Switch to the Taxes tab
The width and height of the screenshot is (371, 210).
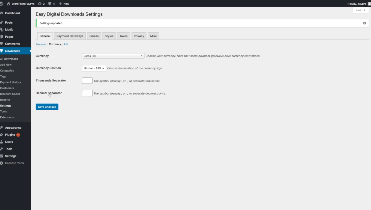click(123, 36)
